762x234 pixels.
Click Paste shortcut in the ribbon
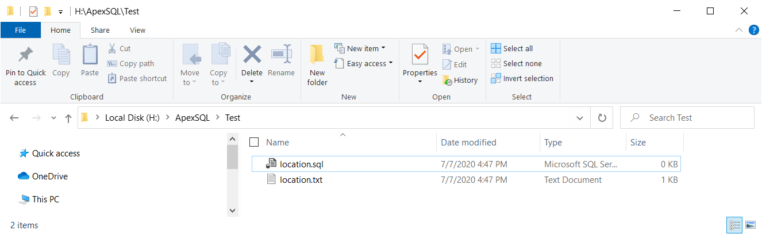coord(137,79)
